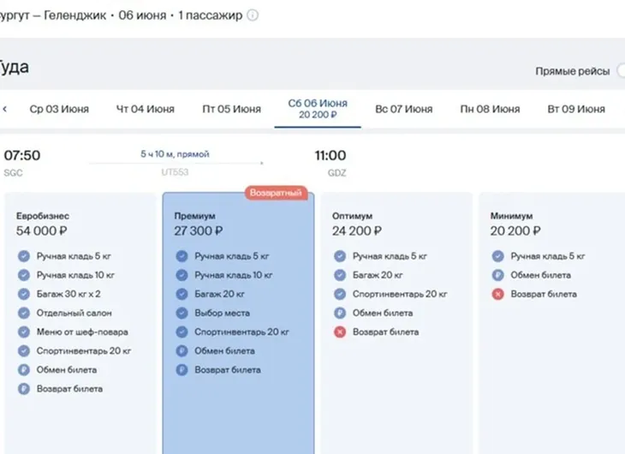
Task: Select the Вс 07 Июня date tab
Action: [x=404, y=109]
